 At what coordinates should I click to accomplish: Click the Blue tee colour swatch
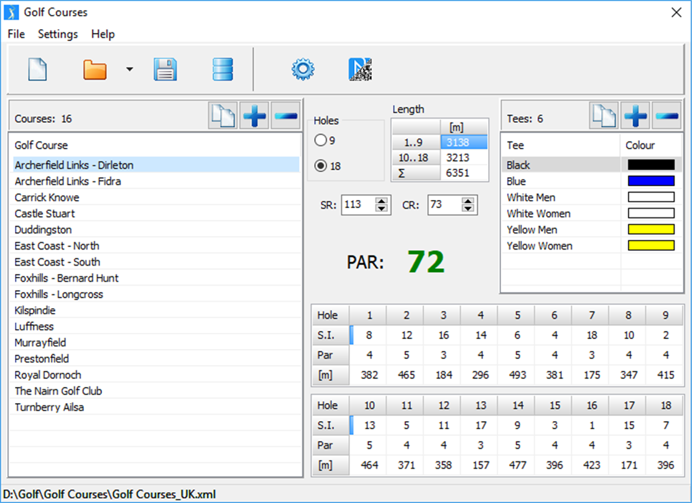651,181
